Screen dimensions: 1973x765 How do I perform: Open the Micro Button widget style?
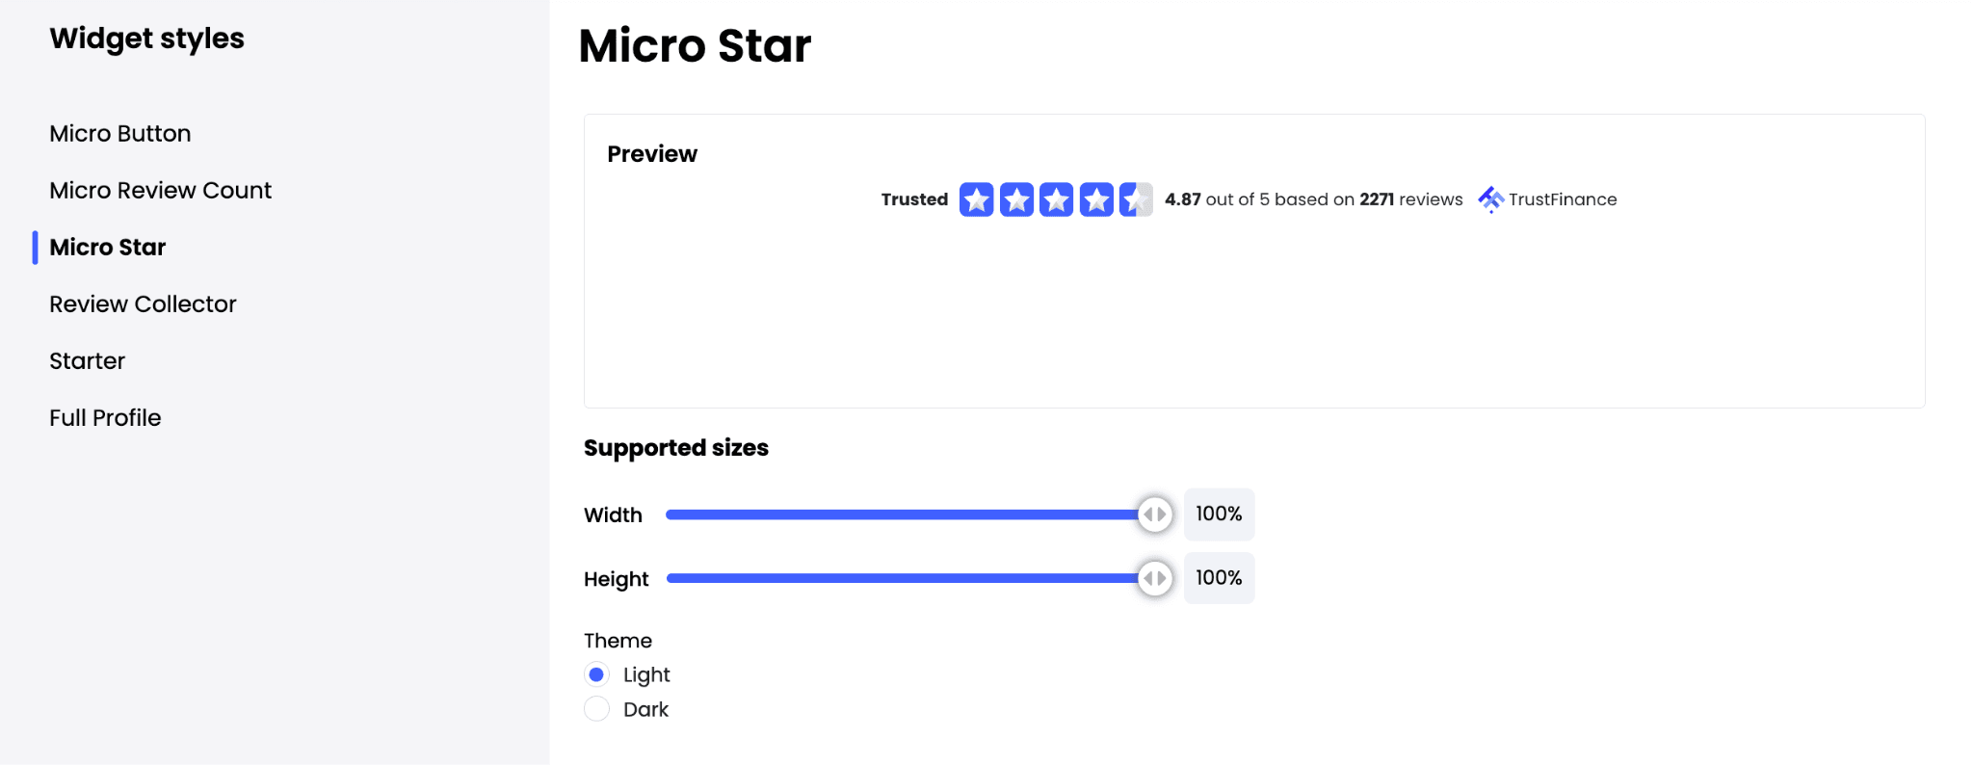pos(120,134)
